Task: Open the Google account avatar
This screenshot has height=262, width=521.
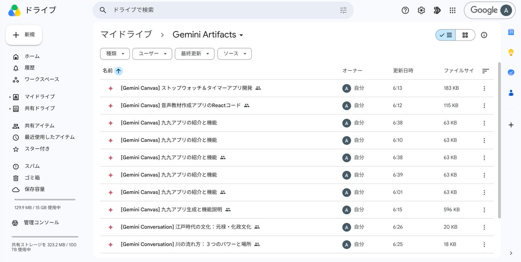Action: [x=506, y=10]
